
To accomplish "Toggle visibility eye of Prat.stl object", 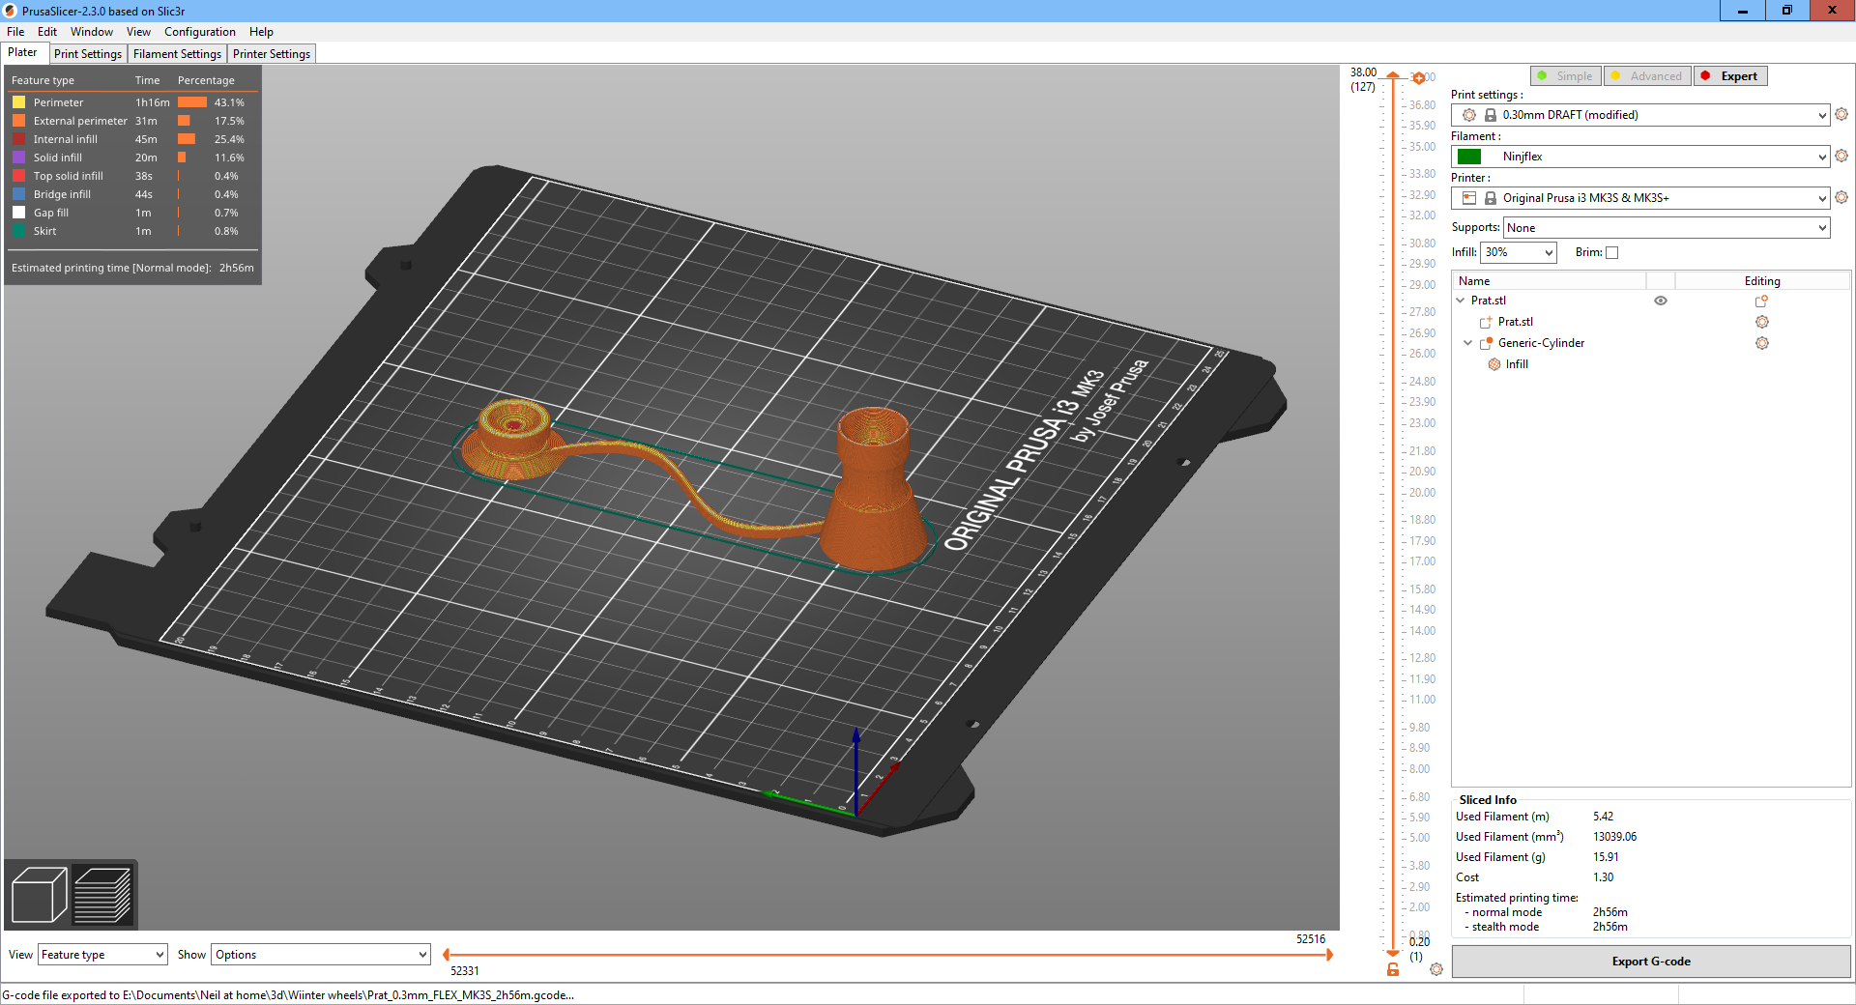I will pos(1661,301).
